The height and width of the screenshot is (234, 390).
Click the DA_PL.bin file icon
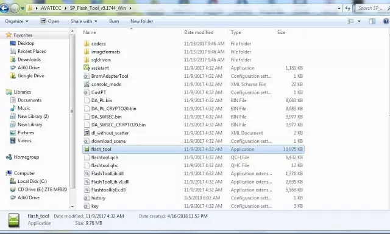tap(87, 100)
